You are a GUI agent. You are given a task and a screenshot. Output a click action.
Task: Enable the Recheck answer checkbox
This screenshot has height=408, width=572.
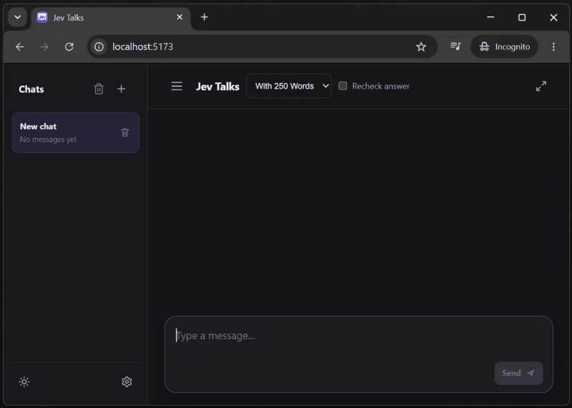point(342,86)
